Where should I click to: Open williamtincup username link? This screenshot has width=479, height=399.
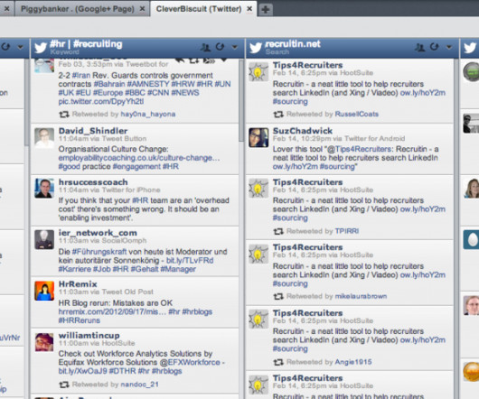pyautogui.click(x=89, y=335)
